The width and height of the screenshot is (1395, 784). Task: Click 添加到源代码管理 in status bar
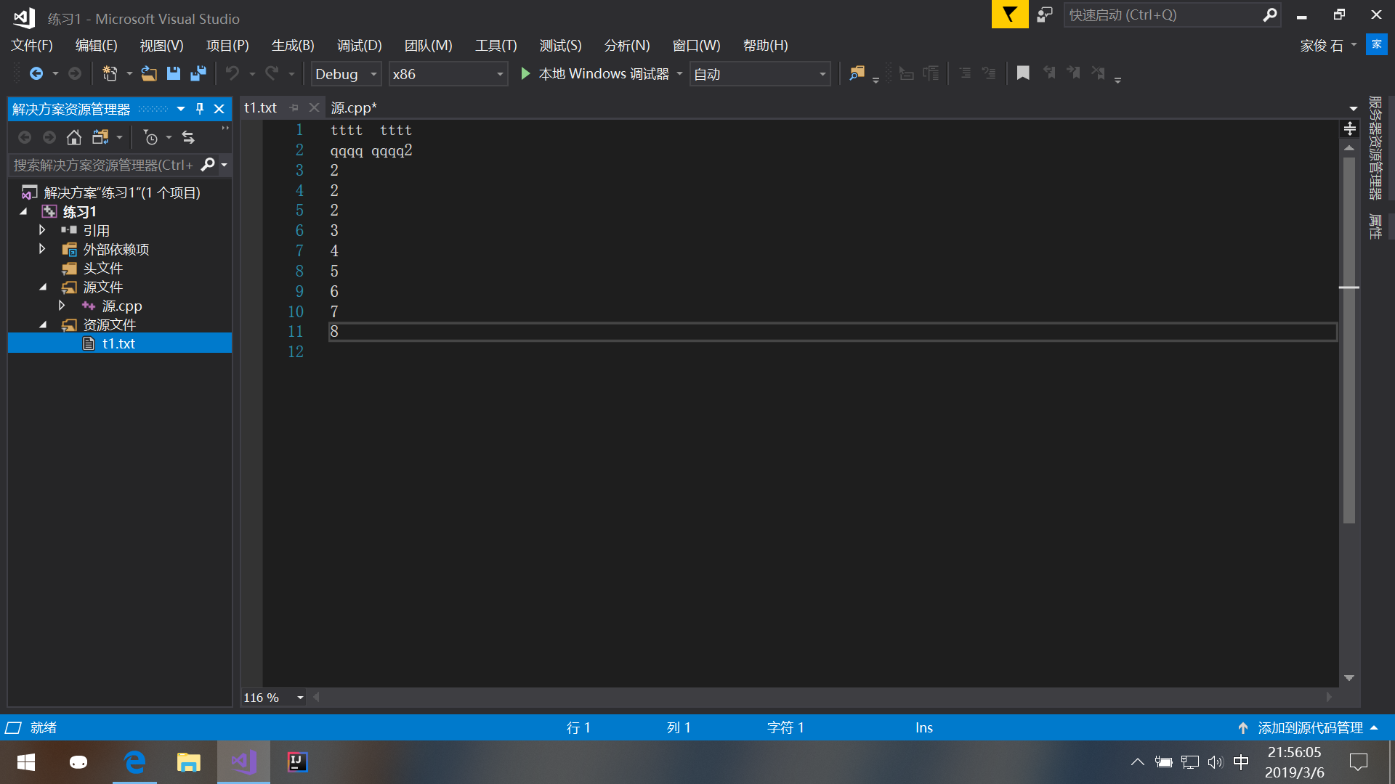click(x=1310, y=727)
